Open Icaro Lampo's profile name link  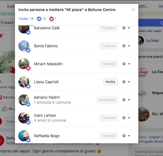point(45,115)
